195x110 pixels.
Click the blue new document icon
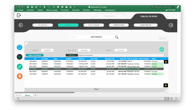19,47
